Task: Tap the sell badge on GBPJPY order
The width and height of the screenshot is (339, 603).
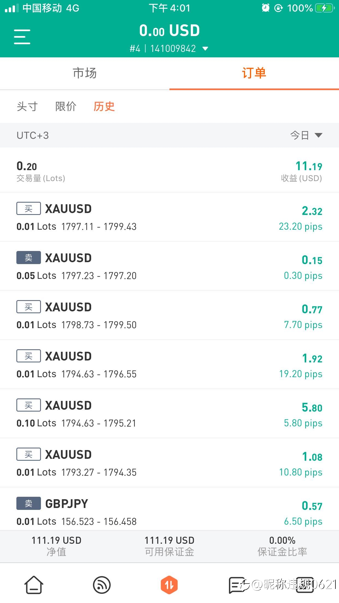Action: click(x=29, y=503)
